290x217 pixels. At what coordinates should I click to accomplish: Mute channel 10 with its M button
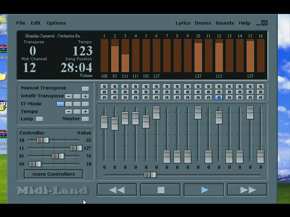[x=198, y=92]
